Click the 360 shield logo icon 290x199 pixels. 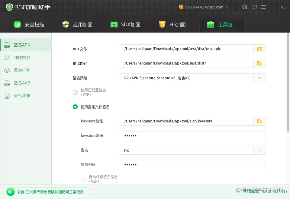coord(9,7)
